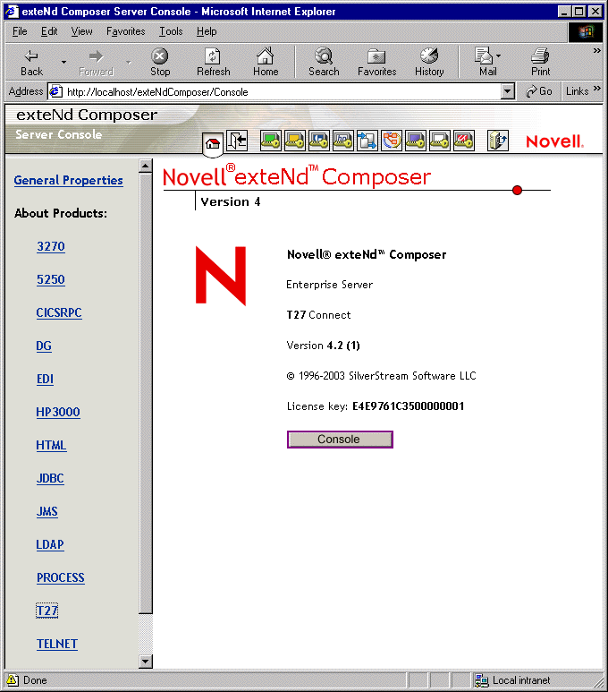Expand the Links bar chevron
This screenshot has height=692, width=608.
point(596,89)
